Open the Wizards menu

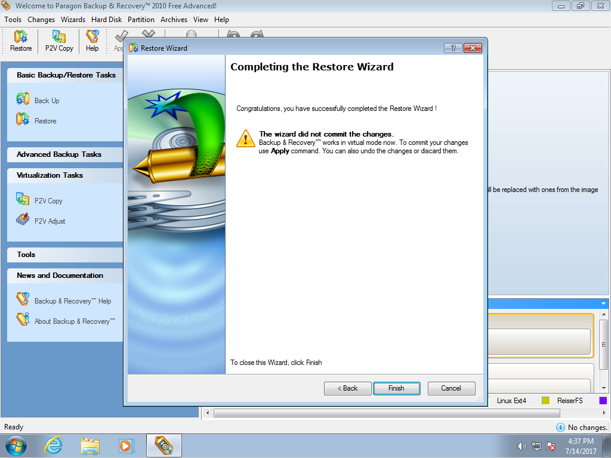73,20
